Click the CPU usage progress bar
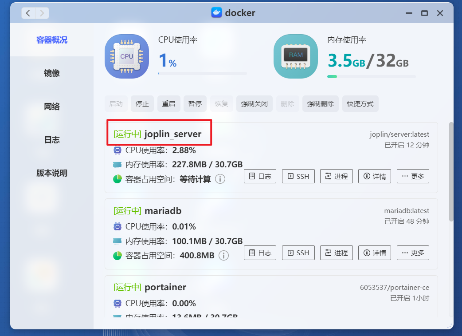This screenshot has width=462, height=336. (203, 73)
